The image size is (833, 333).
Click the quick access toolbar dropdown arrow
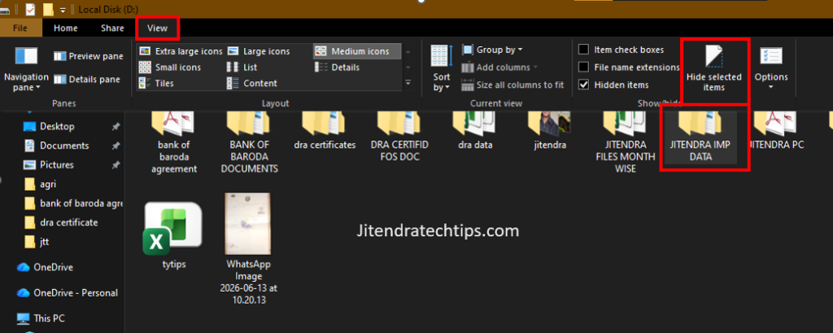point(63,10)
